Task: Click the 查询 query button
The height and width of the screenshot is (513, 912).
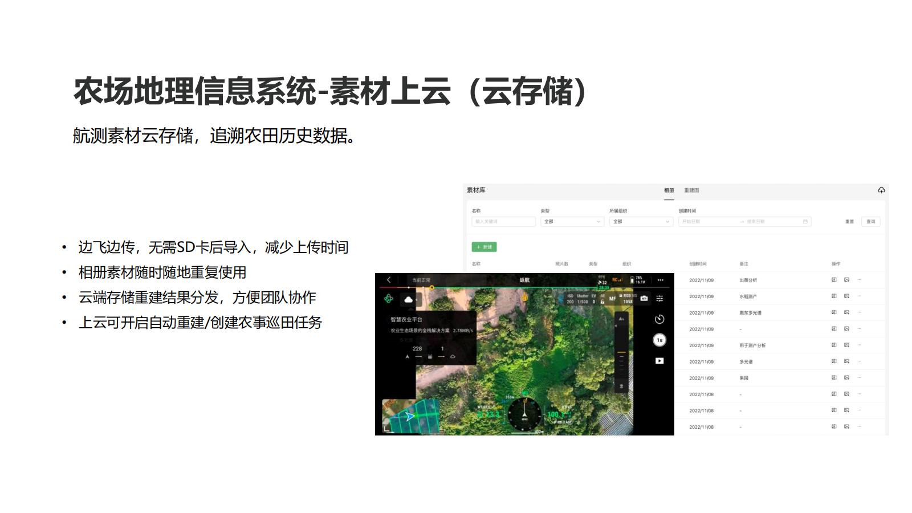Action: pyautogui.click(x=870, y=222)
